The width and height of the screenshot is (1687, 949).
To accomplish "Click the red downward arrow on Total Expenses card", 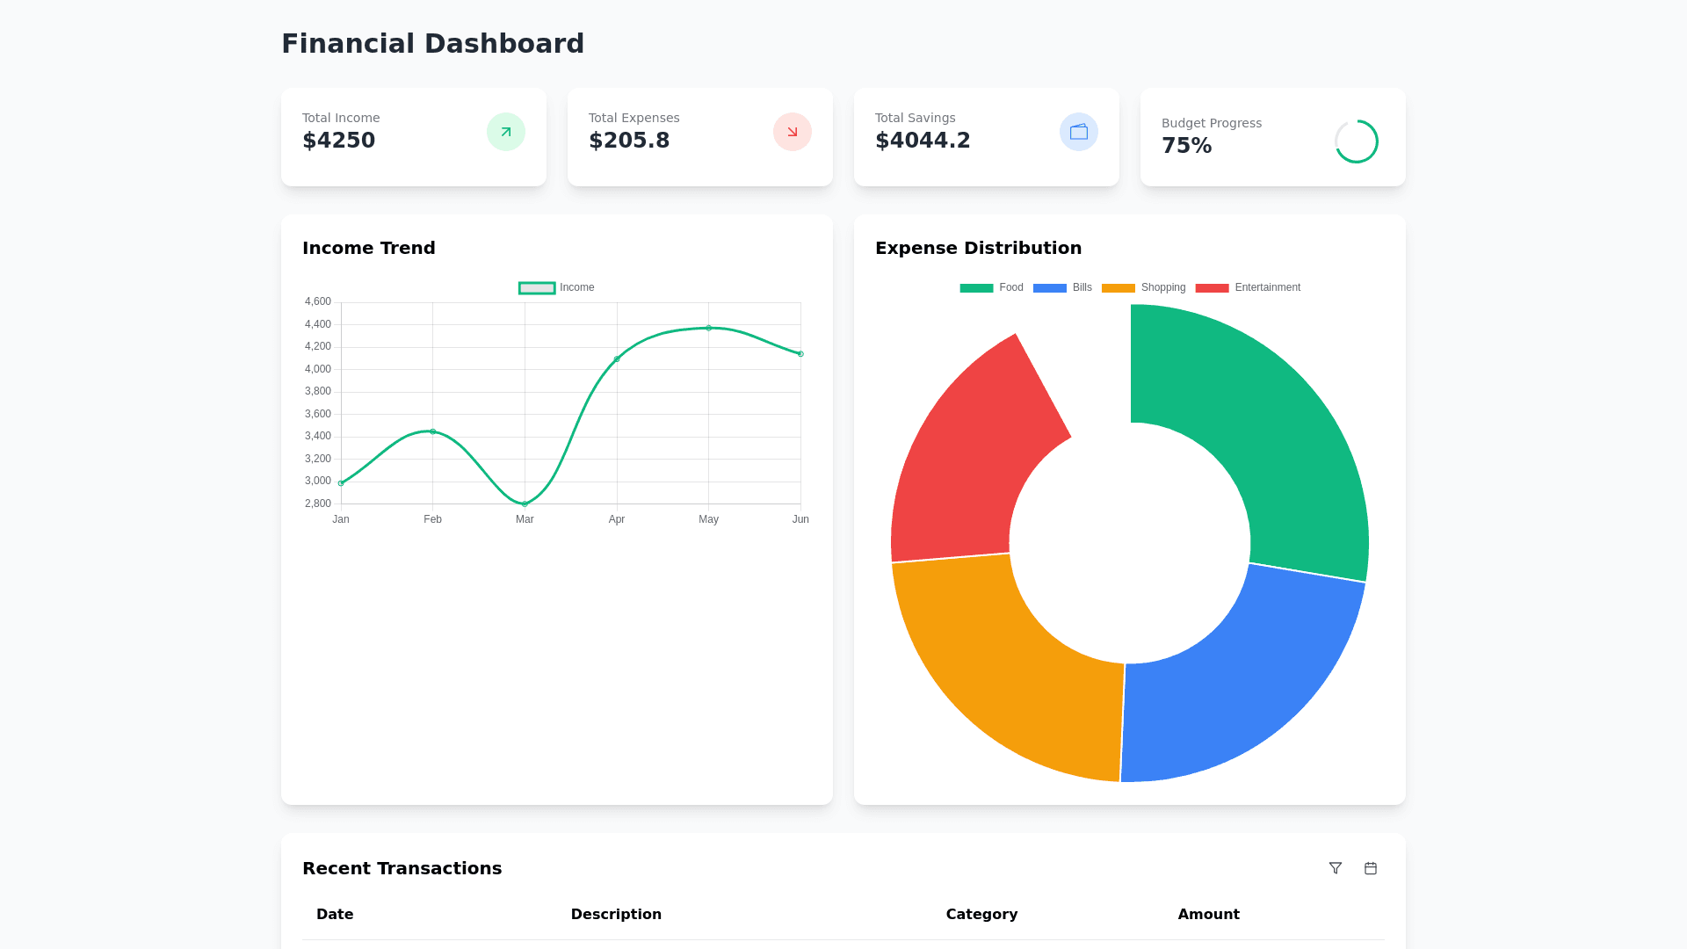I will [x=792, y=131].
